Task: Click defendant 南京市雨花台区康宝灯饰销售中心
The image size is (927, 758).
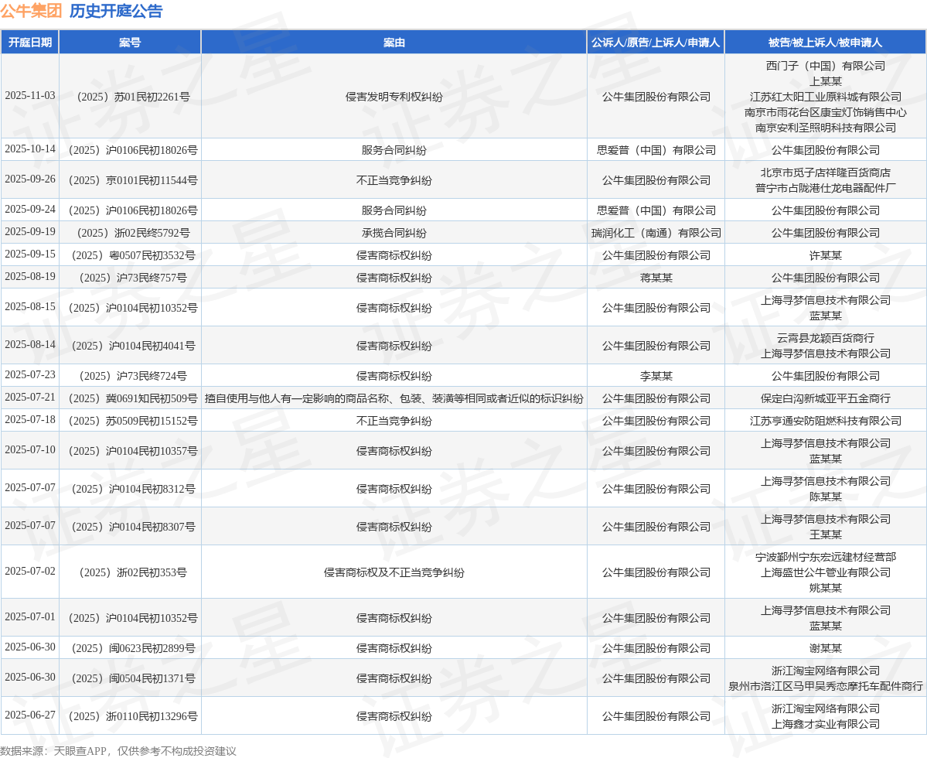Action: click(825, 111)
